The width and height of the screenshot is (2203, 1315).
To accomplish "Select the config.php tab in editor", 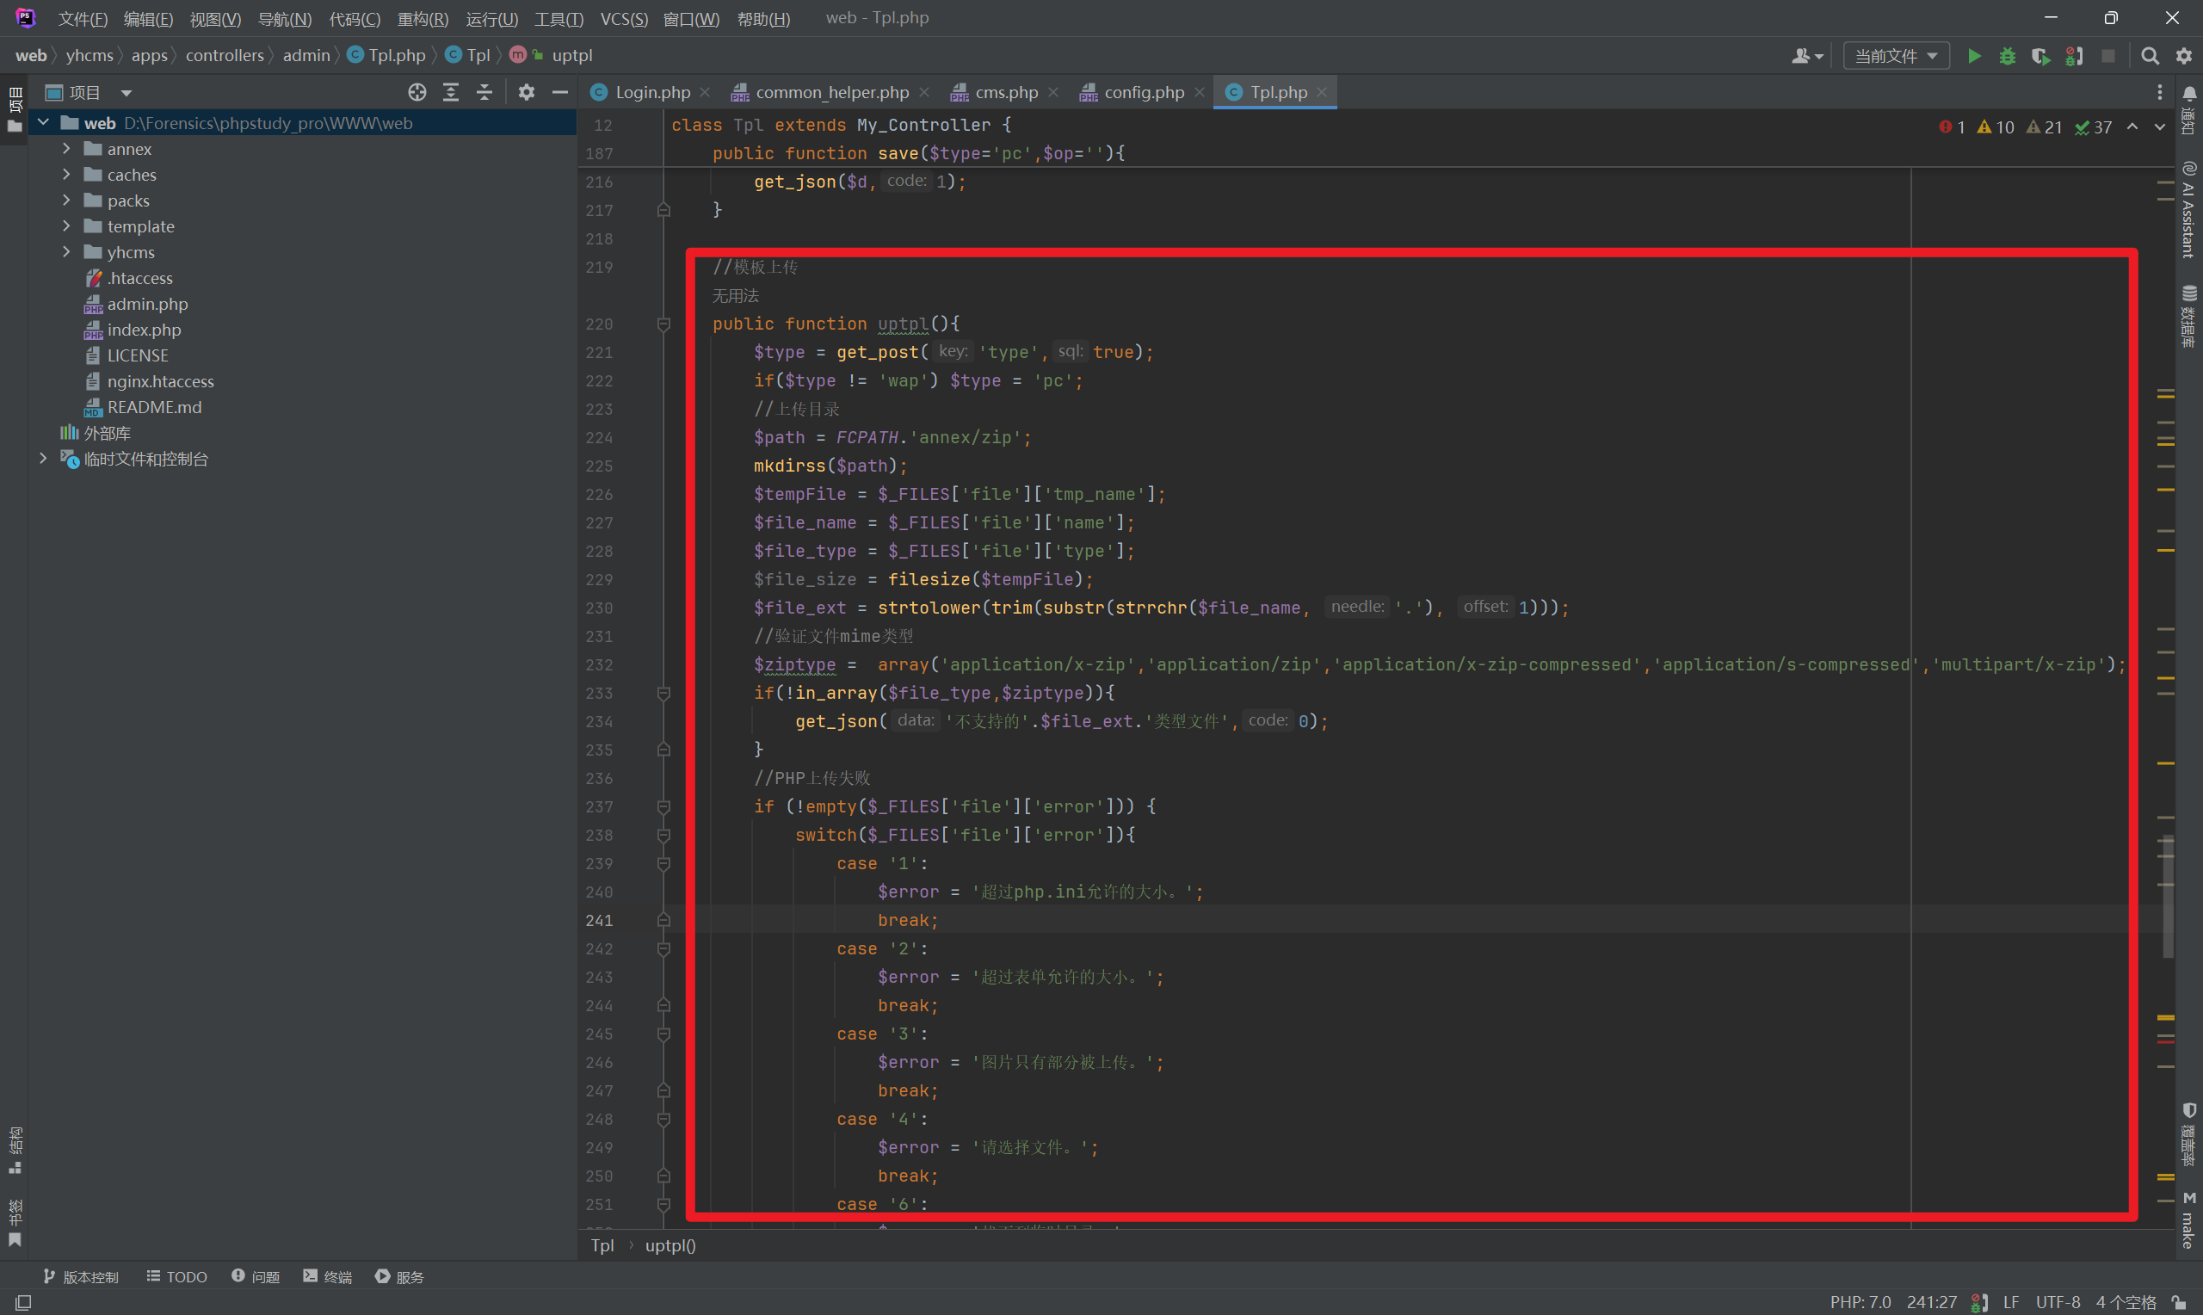I will coord(1140,91).
